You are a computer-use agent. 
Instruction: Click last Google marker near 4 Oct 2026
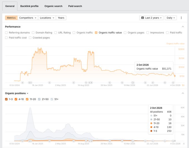[x=173, y=82]
